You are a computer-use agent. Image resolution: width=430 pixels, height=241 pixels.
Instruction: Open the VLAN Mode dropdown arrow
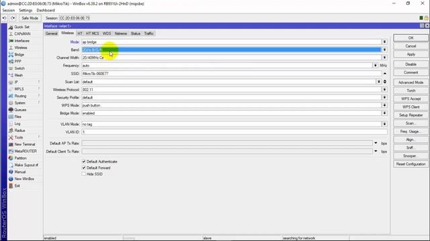(x=384, y=124)
